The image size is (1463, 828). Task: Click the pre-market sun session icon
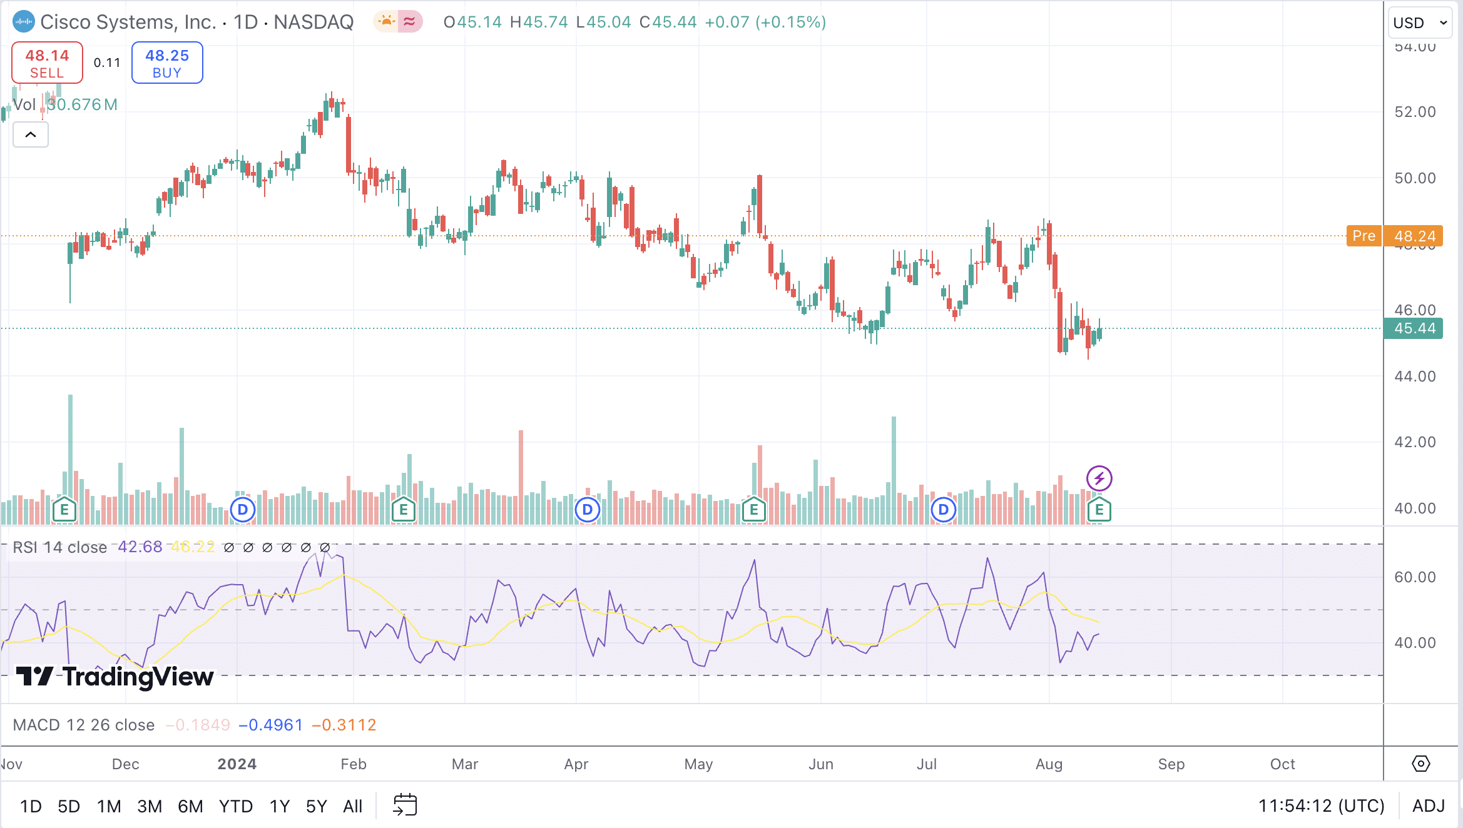tap(386, 22)
